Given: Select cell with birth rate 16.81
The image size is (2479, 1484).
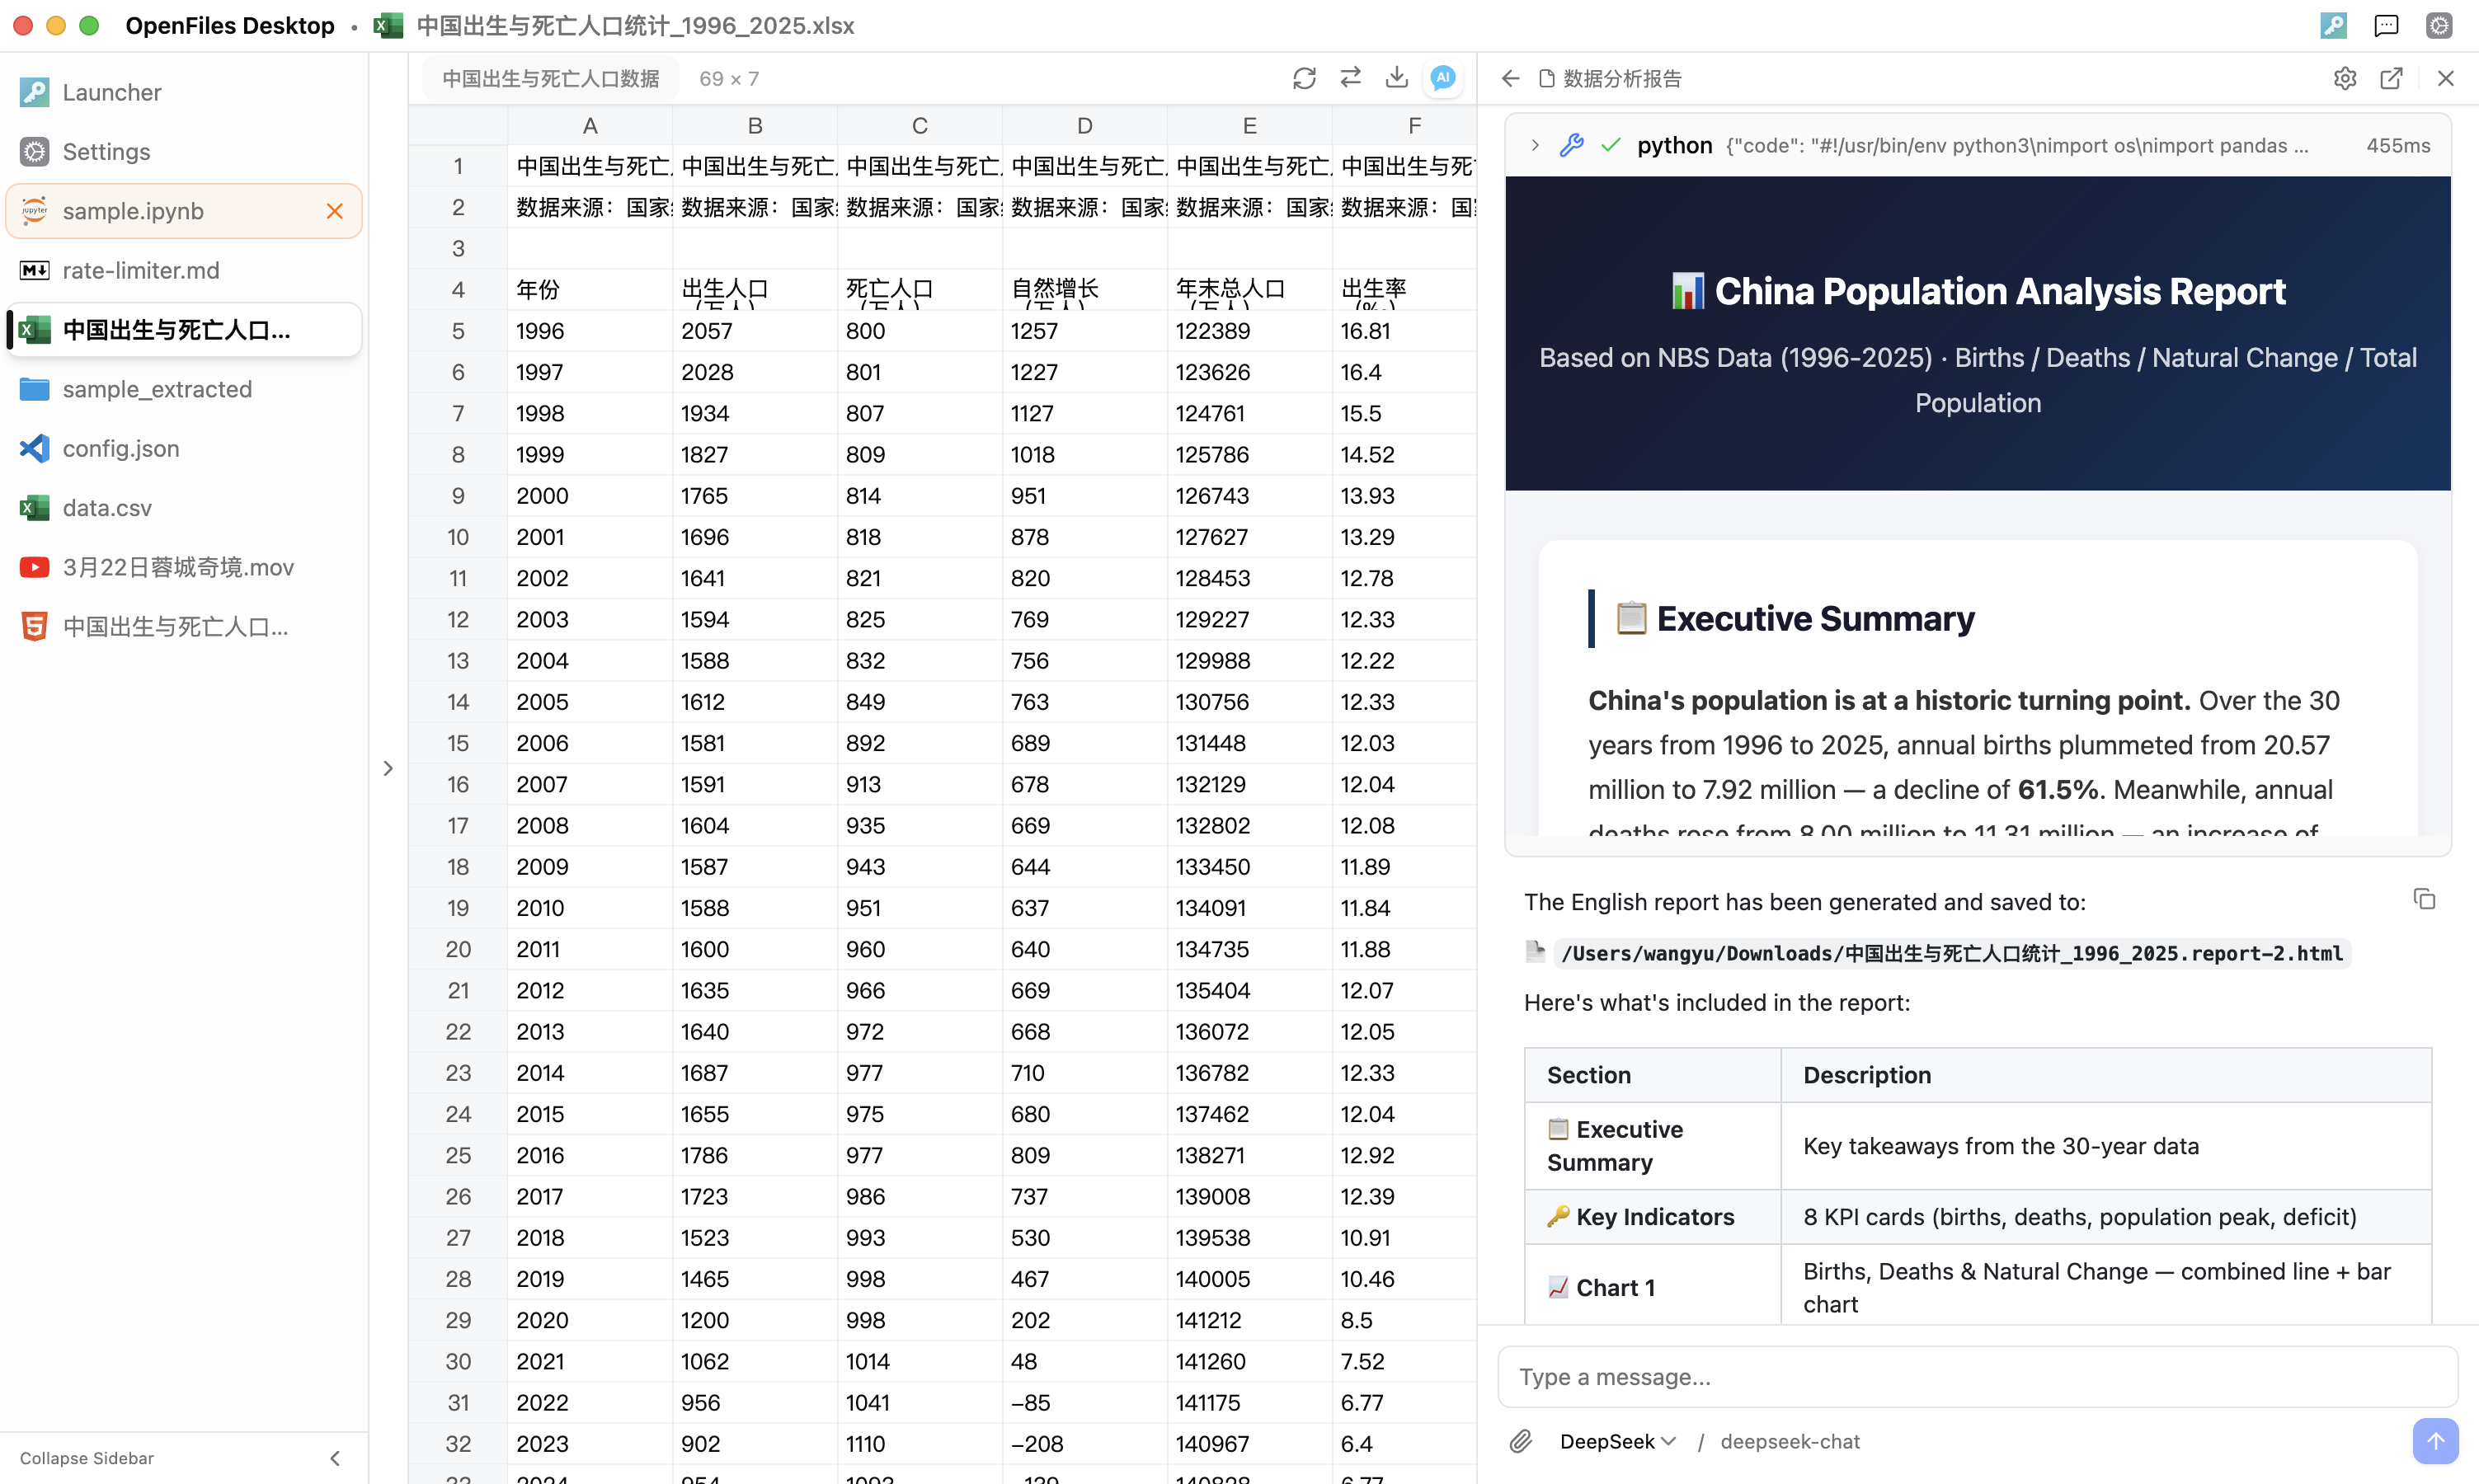Looking at the screenshot, I should pos(1404,330).
